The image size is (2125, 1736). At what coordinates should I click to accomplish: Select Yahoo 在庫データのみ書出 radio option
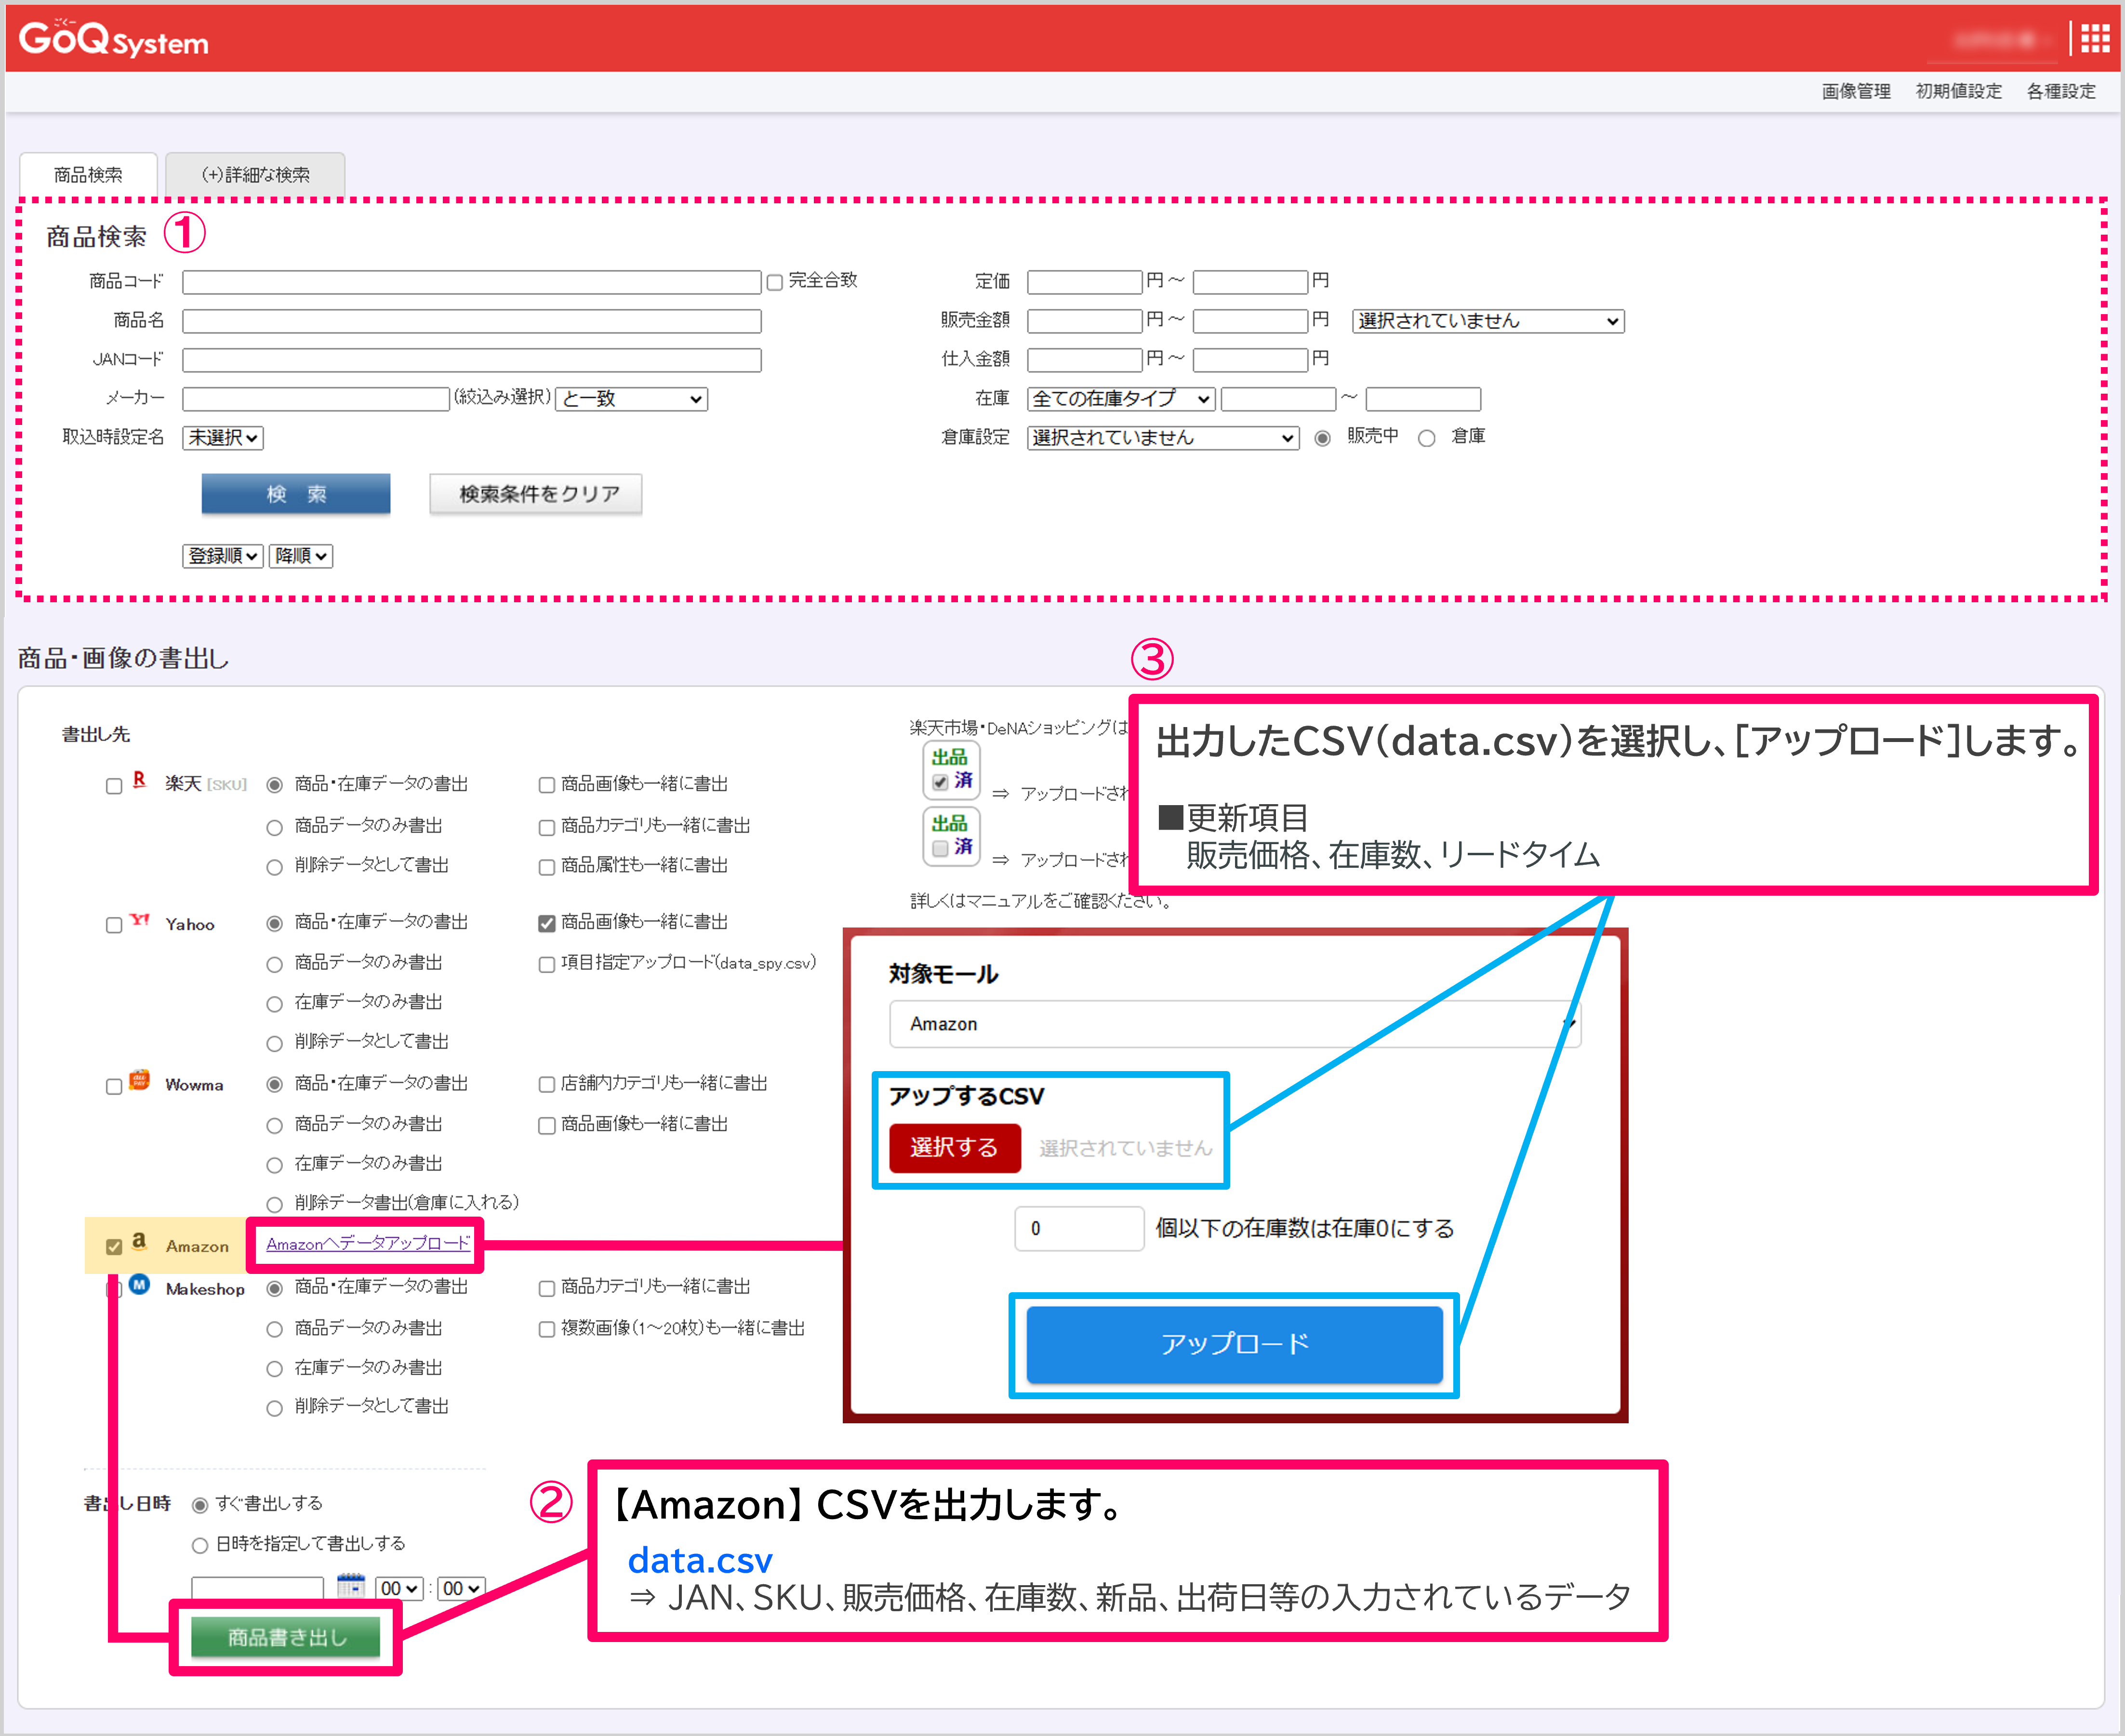pos(275,1004)
